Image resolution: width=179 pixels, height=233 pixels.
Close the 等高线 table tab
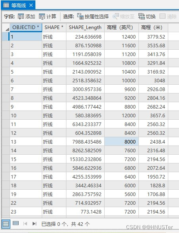coord(31,5)
